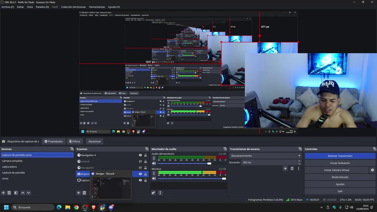
Task: Toggle lock on Navegador 4 source
Action: coord(145,155)
